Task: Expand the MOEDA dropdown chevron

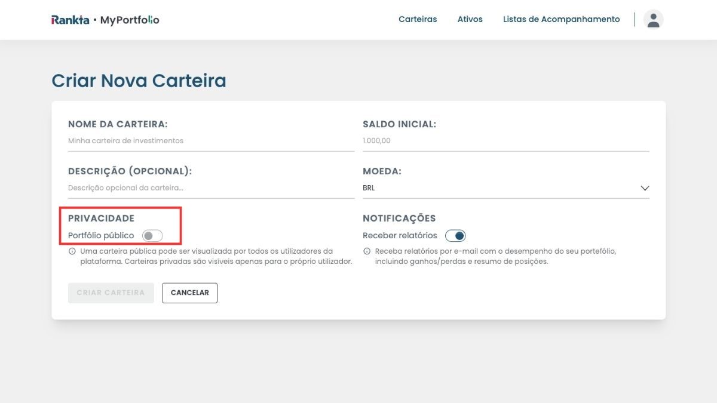Action: click(644, 187)
